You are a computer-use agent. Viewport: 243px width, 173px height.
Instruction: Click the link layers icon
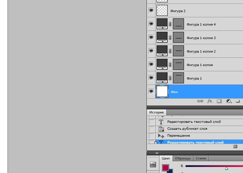(200, 101)
